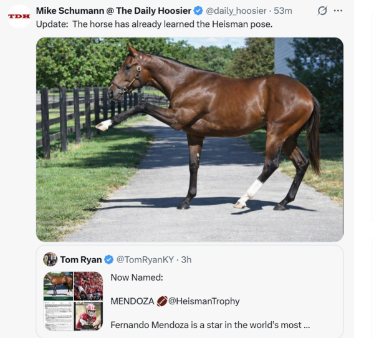Viewport: 374px width, 338px height.
Task: Open the quoted crowd thumbnail image
Action: point(89,286)
